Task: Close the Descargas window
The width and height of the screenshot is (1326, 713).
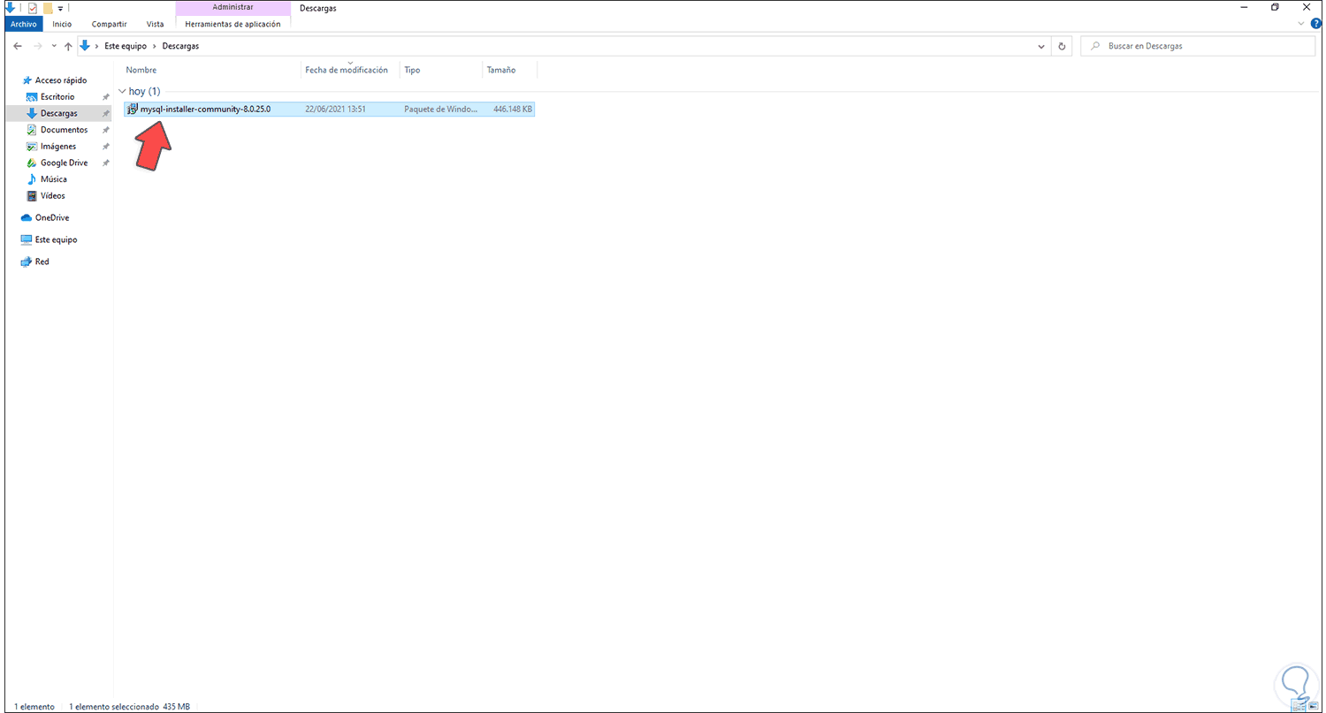Action: click(1307, 8)
